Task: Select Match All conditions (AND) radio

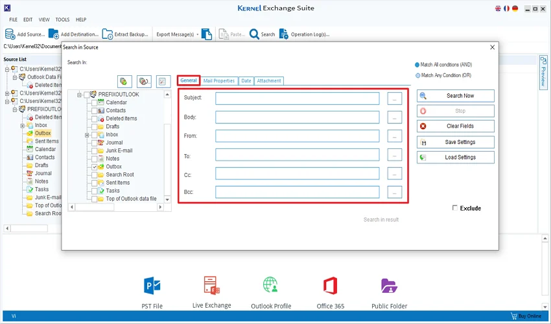Action: click(417, 65)
